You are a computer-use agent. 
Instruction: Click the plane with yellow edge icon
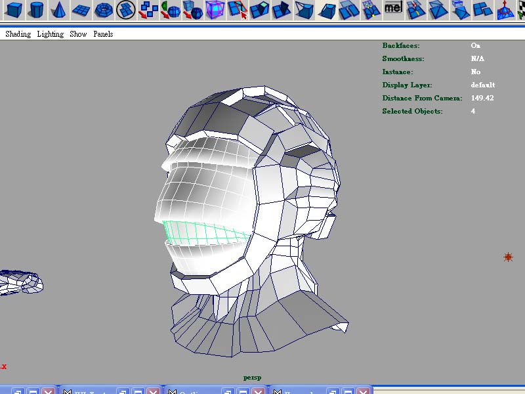[416, 10]
